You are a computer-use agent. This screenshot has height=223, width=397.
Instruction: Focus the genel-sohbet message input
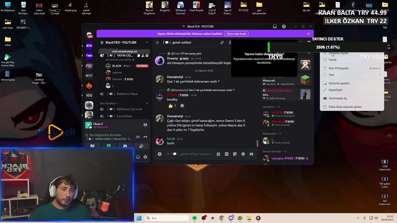[190, 154]
